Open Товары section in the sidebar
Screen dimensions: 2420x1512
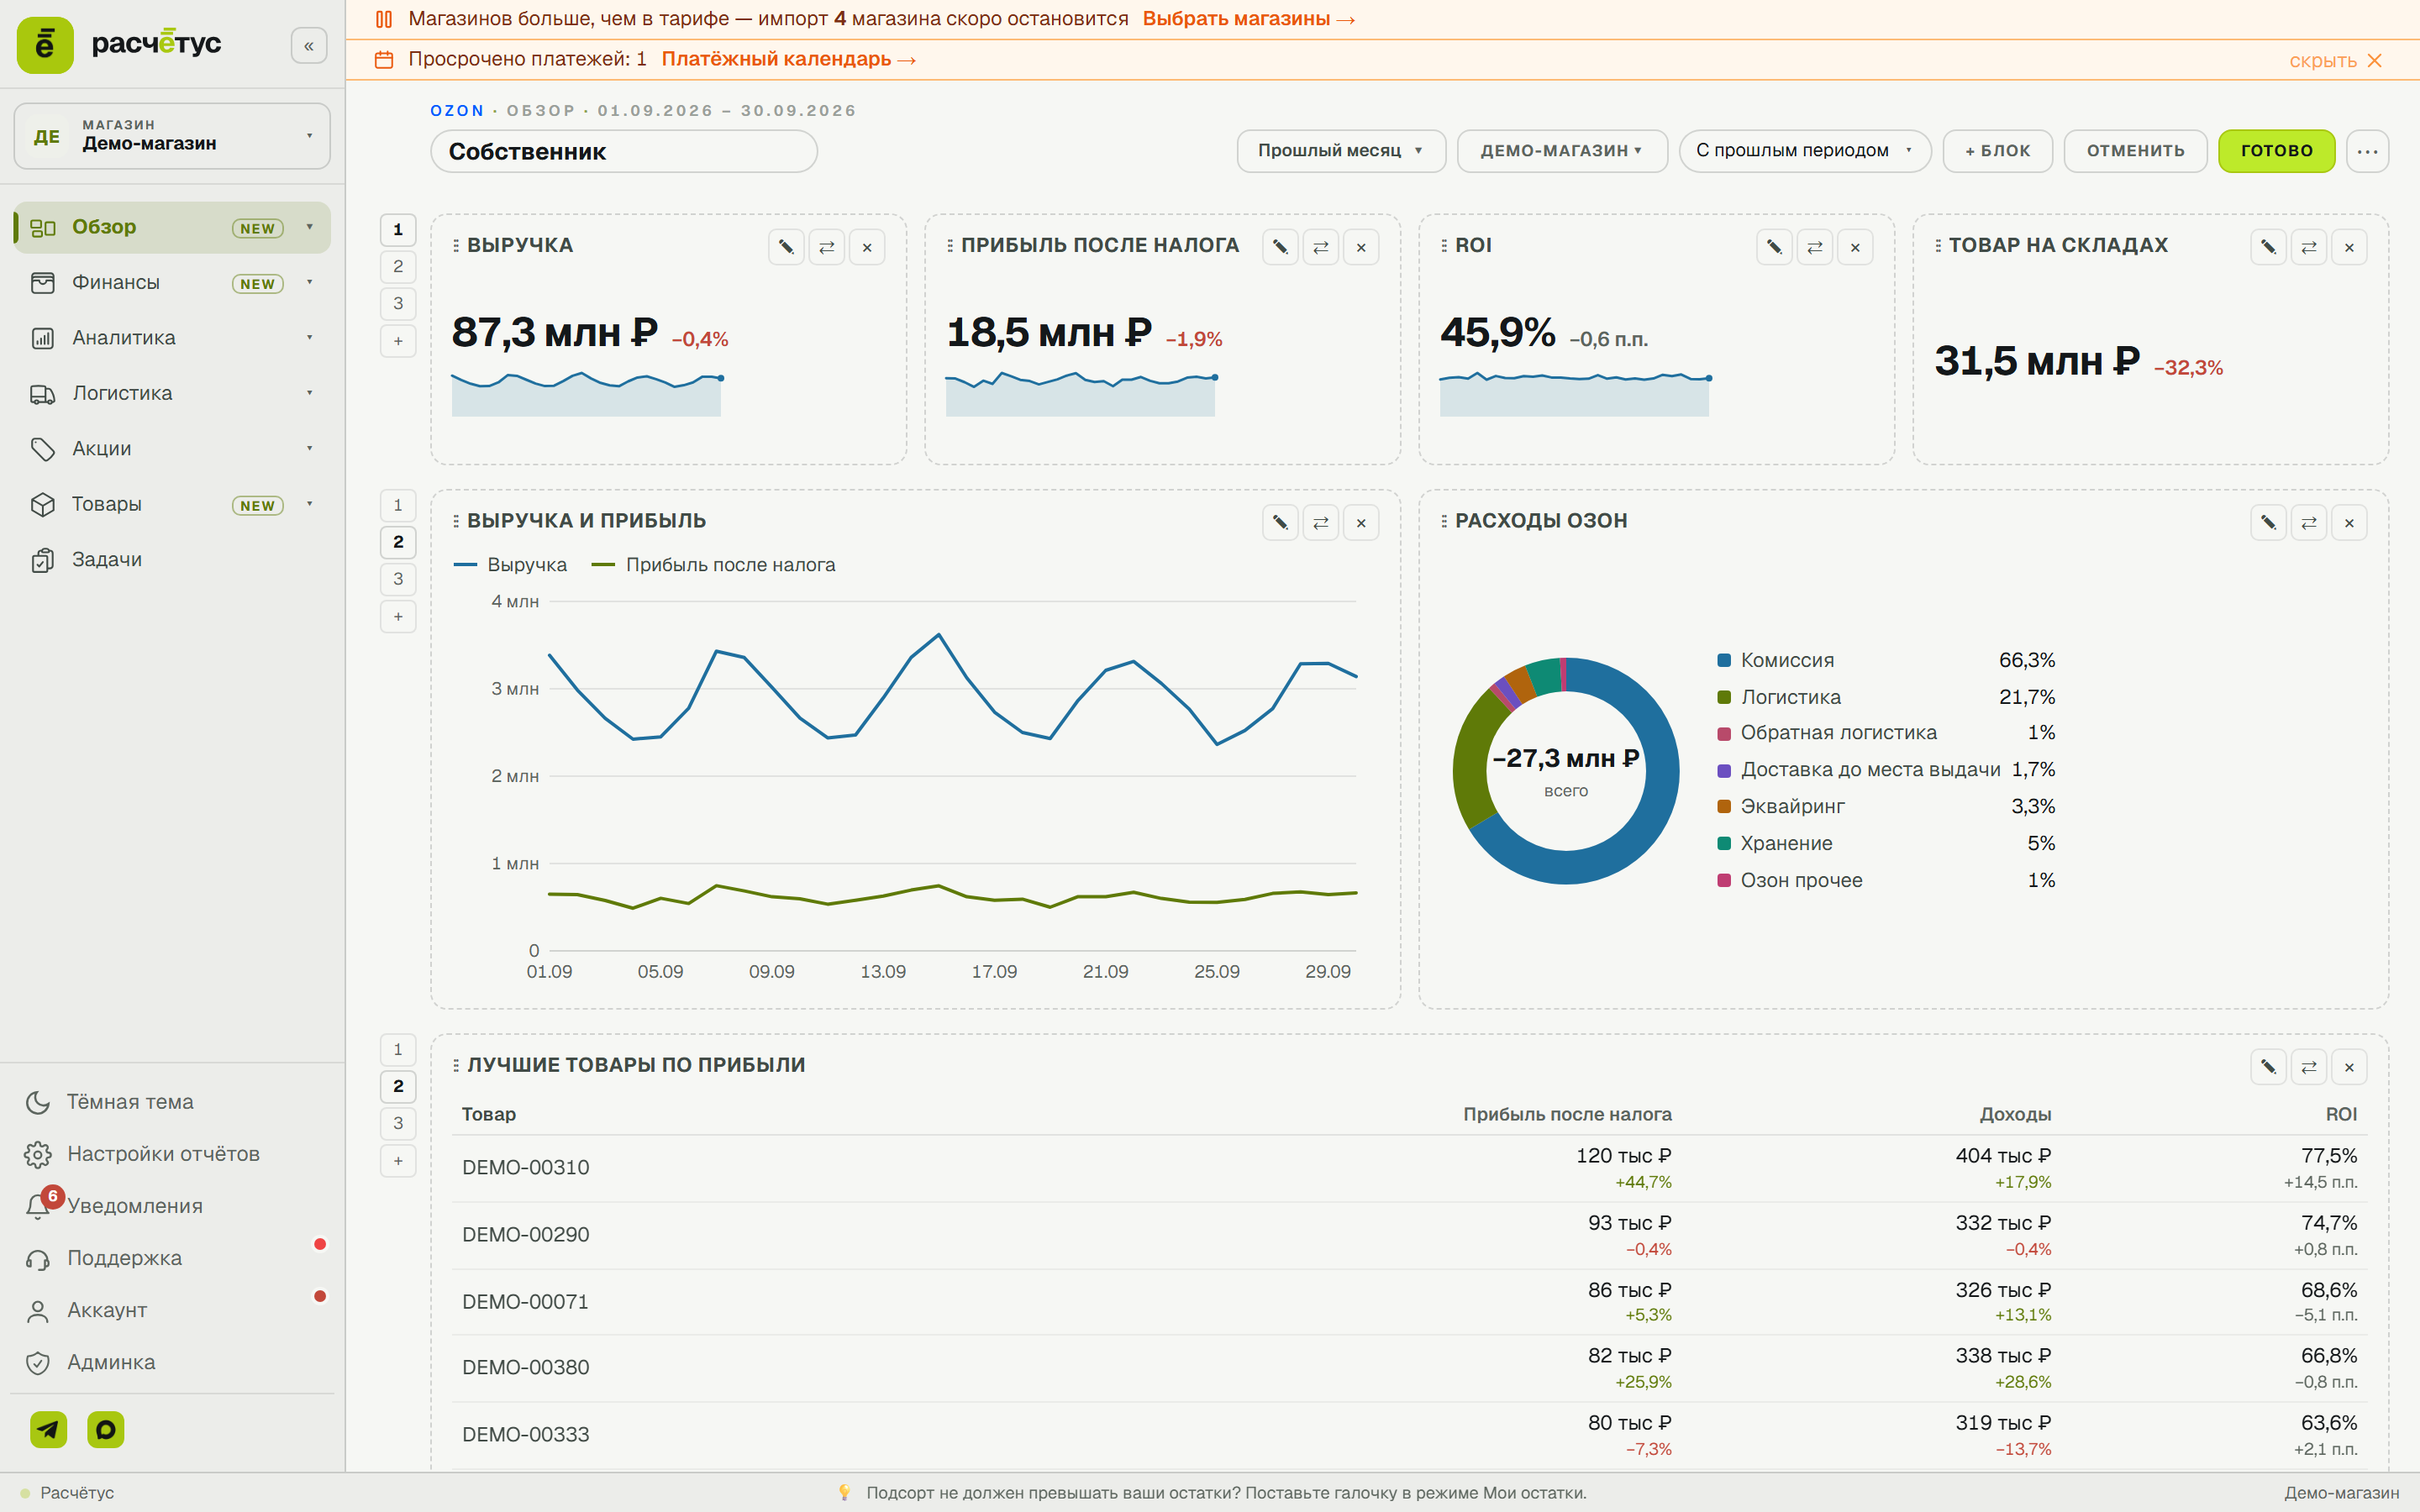172,505
